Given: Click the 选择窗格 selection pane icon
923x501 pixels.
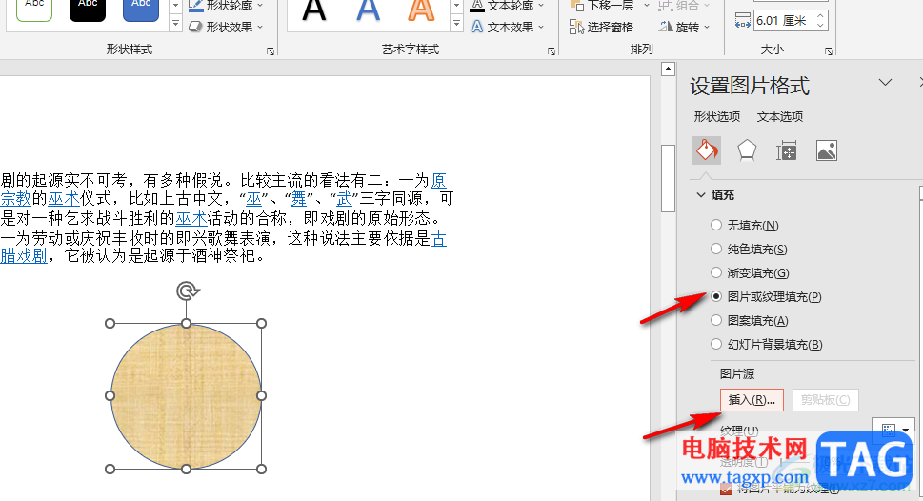Looking at the screenshot, I should tap(576, 27).
